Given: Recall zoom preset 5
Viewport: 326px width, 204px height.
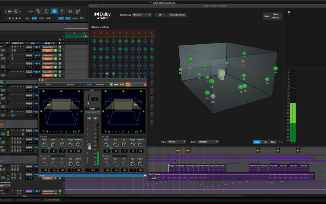Looking at the screenshot, I should coord(20,18).
